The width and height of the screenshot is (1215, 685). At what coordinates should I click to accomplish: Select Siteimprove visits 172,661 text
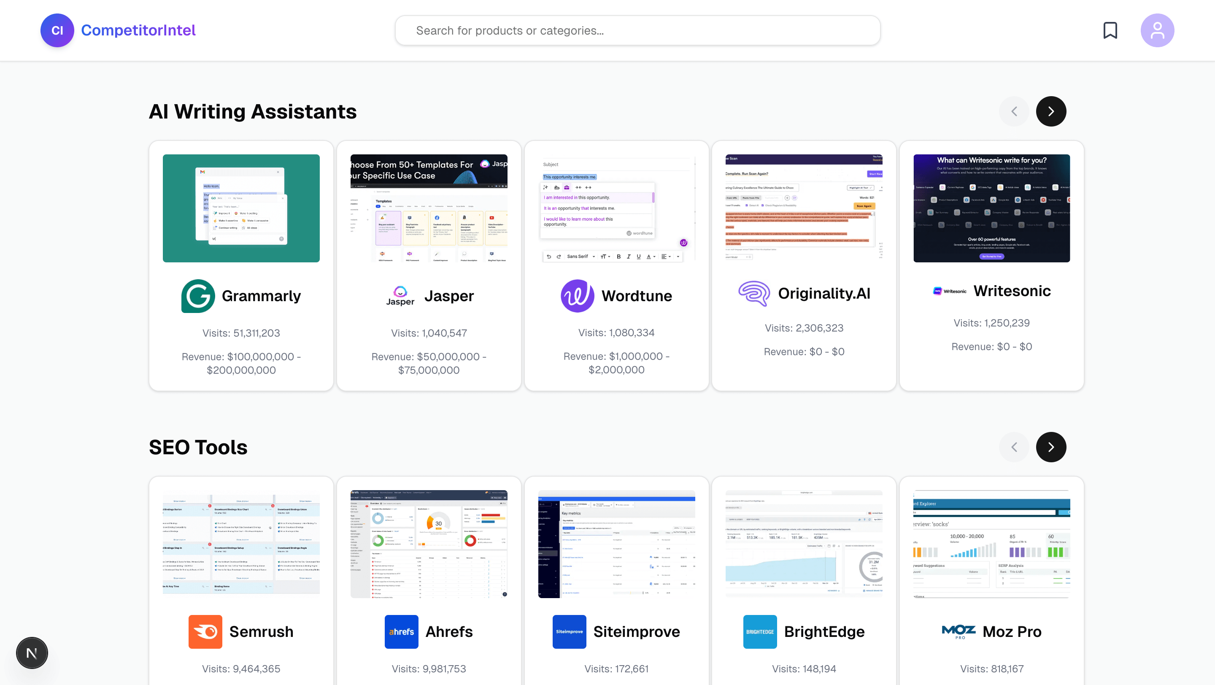(x=616, y=669)
